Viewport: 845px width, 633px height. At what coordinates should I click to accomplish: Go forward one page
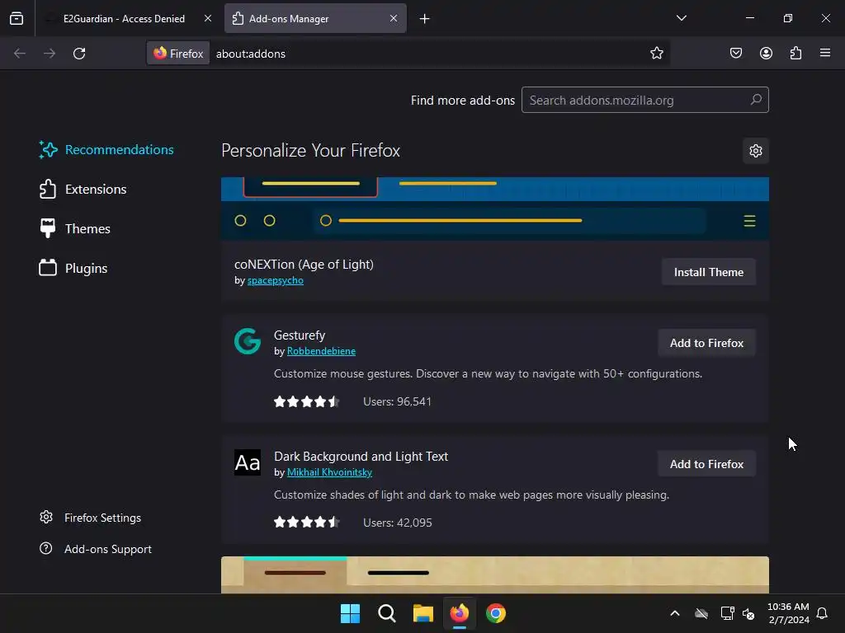tap(50, 54)
